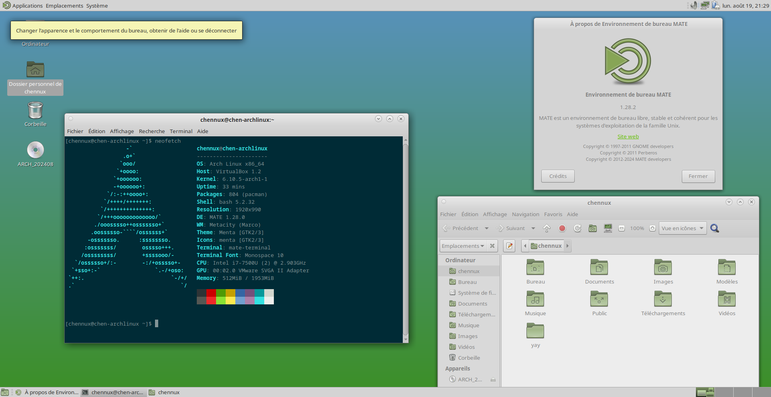This screenshot has height=397, width=771.
Task: Open the Favoris menu in file manager
Action: click(553, 214)
